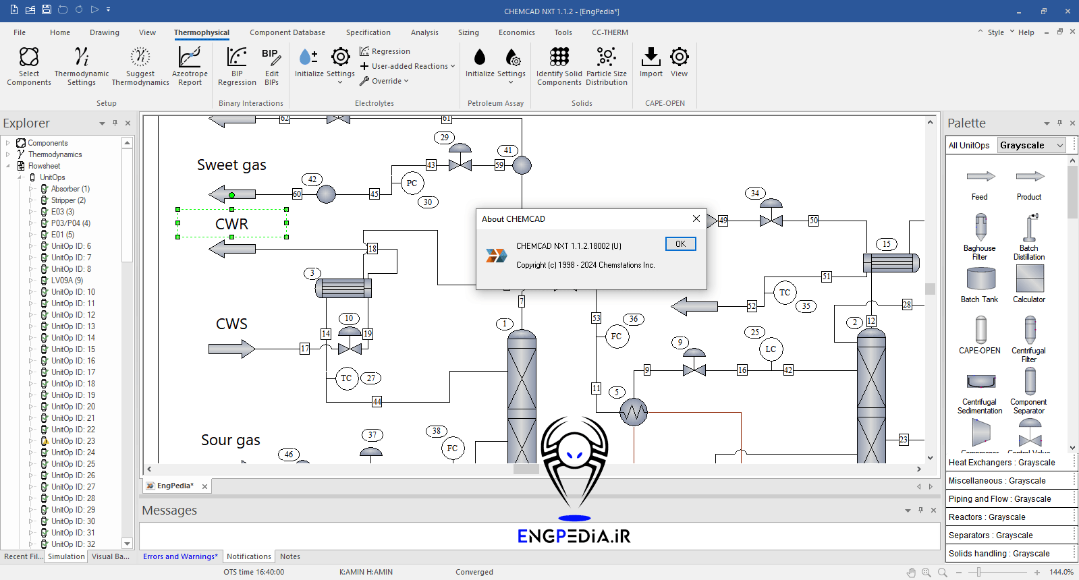The image size is (1079, 580).
Task: Open Help menu
Action: tap(1026, 32)
